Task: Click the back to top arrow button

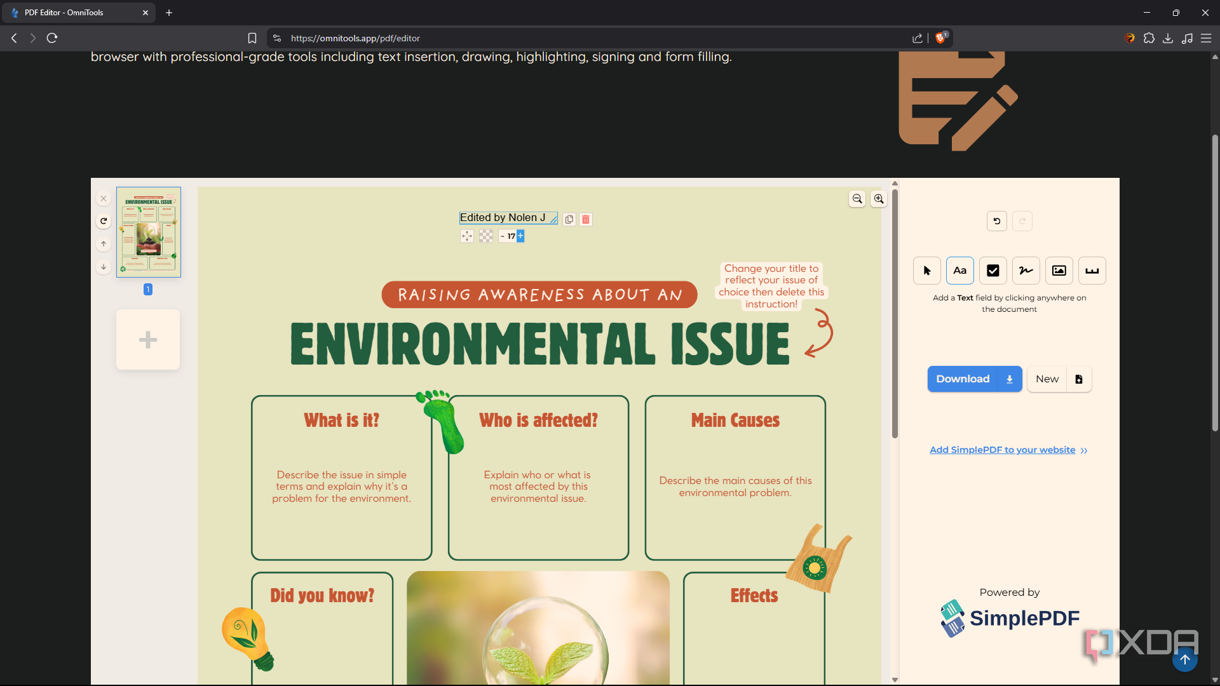Action: [x=1184, y=659]
